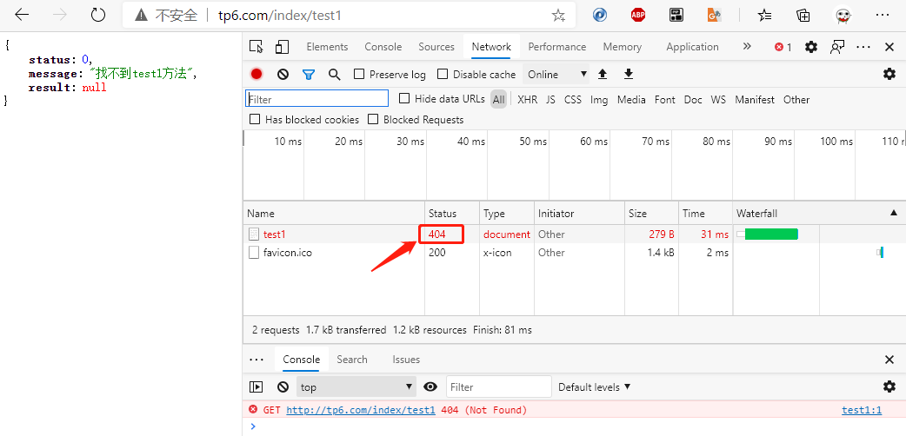The image size is (906, 436).
Task: Click the network Filter input
Action: click(x=316, y=99)
